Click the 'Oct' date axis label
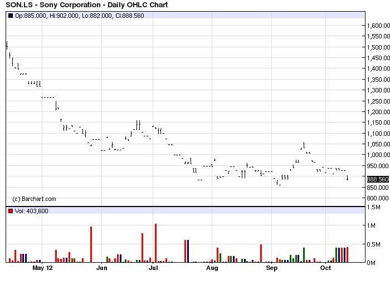The height and width of the screenshot is (285, 390). click(x=325, y=268)
